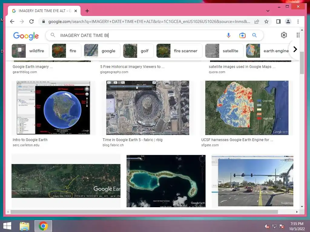Go to Google homepage via logo
This screenshot has width=310, height=232.
pos(26,36)
